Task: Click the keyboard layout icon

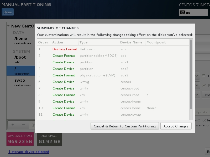Action: coord(182,12)
